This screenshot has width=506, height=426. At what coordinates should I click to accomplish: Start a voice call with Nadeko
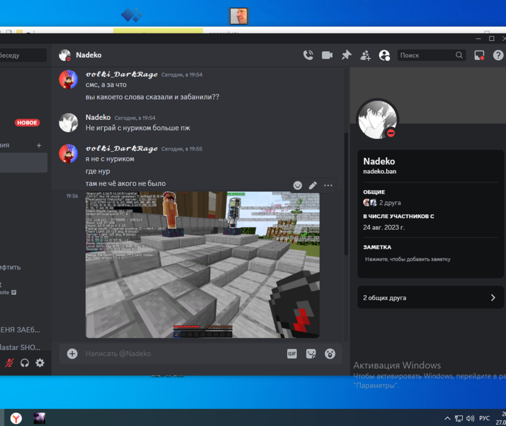(308, 55)
